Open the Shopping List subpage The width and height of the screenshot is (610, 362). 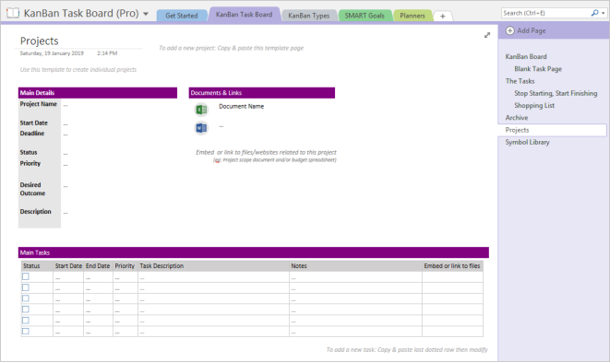[534, 105]
